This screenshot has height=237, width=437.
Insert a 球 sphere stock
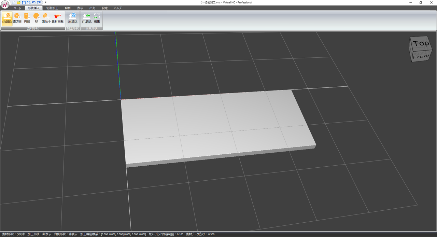[37, 18]
